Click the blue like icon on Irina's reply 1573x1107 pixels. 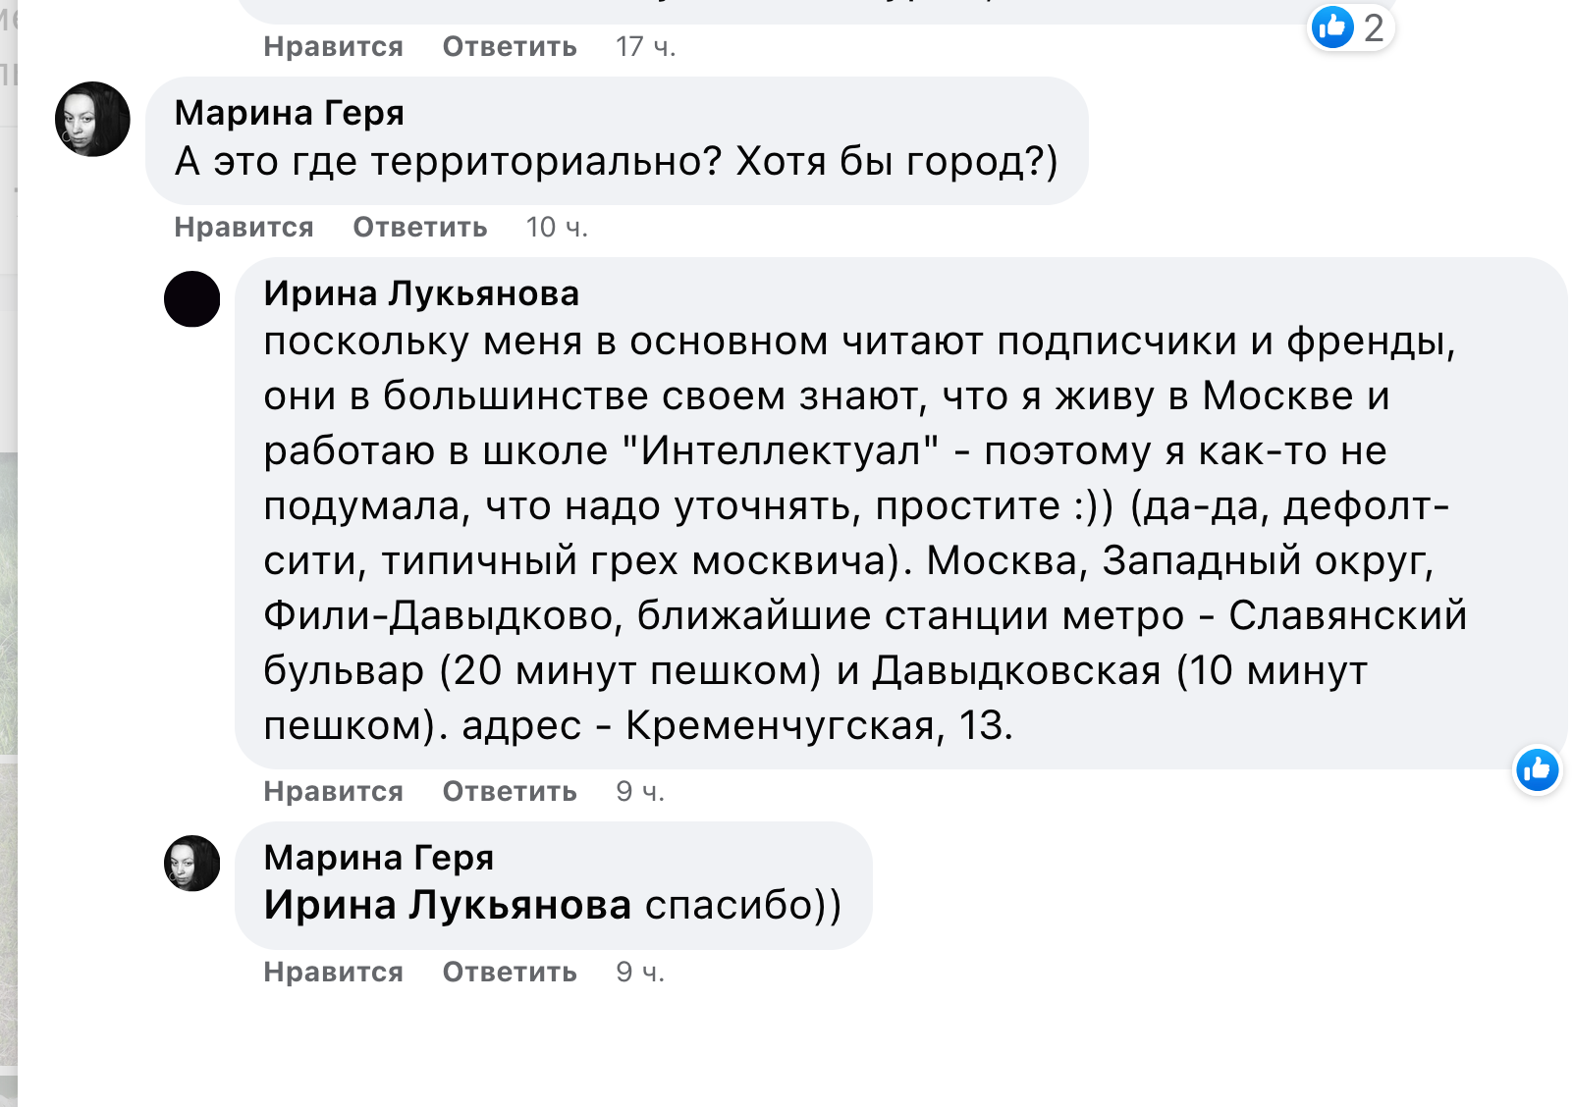pyautogui.click(x=1537, y=769)
